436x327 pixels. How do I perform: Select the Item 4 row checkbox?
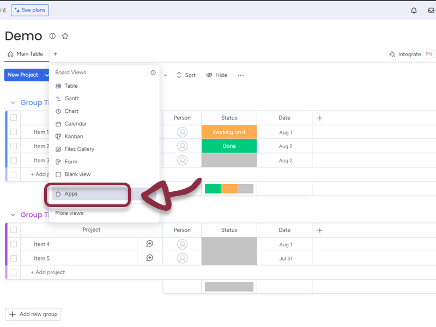tap(14, 244)
